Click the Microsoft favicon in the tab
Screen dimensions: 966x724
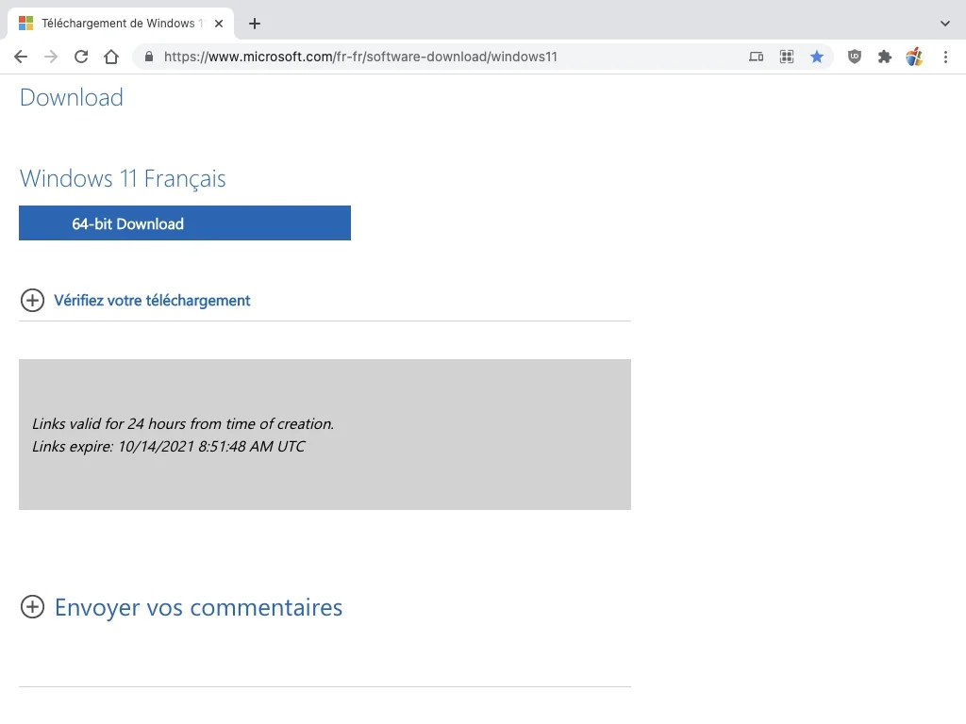pos(25,24)
